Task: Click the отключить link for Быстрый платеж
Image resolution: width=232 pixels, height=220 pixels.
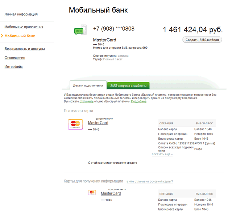Action: coord(87,101)
